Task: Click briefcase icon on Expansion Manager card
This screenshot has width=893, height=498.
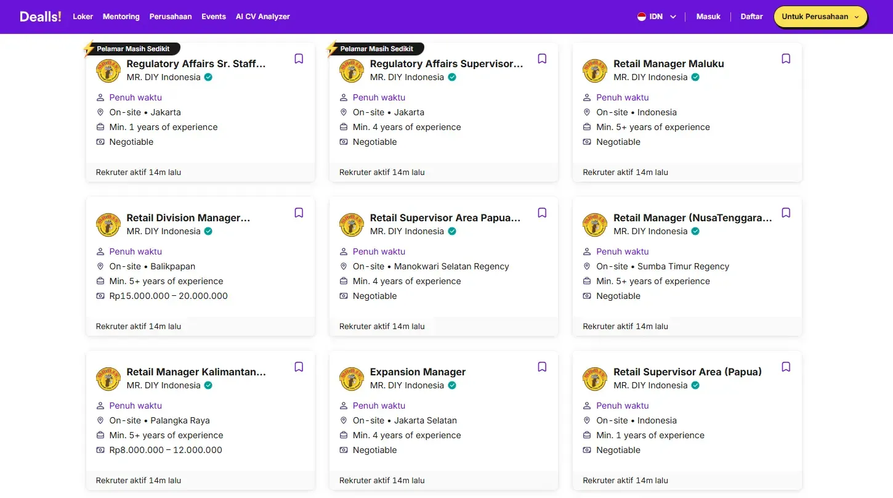Action: tap(344, 435)
